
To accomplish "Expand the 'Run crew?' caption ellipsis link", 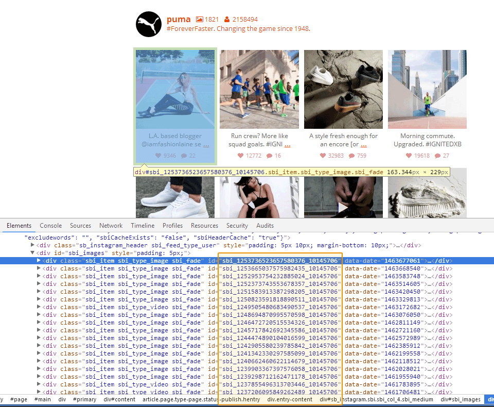I will tap(287, 144).
